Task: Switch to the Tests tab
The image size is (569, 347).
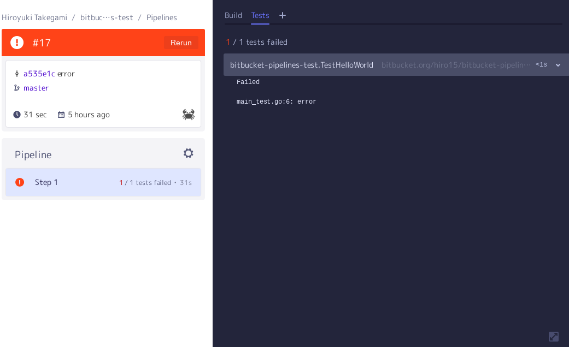Action: point(260,16)
